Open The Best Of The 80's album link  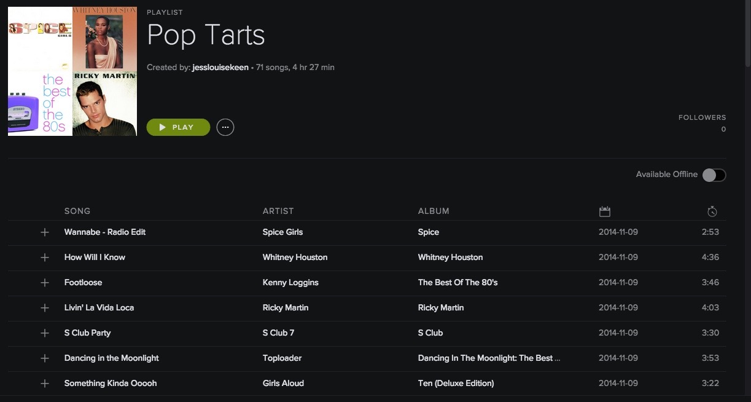click(x=457, y=282)
